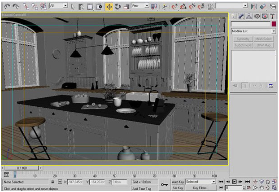Open the selection filter All dropdown
Image resolution: width=279 pixels, height=192 pixels.
tap(59, 6)
